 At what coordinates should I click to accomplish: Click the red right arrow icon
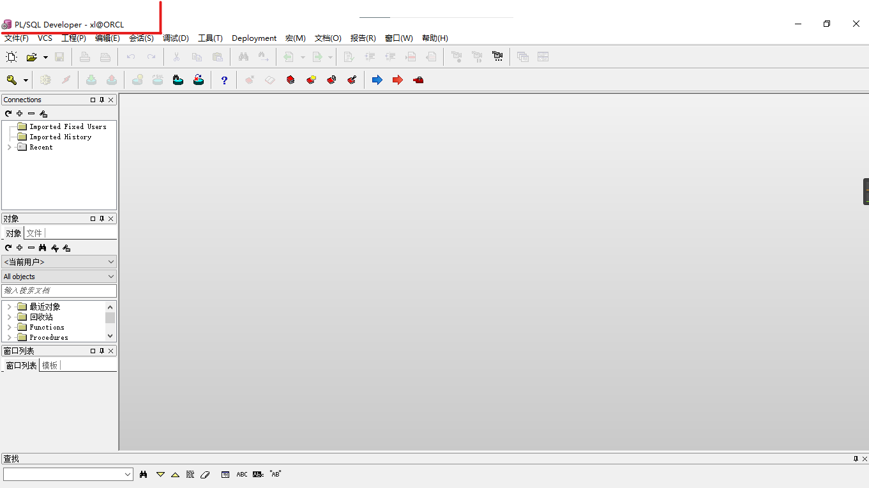pyautogui.click(x=398, y=80)
